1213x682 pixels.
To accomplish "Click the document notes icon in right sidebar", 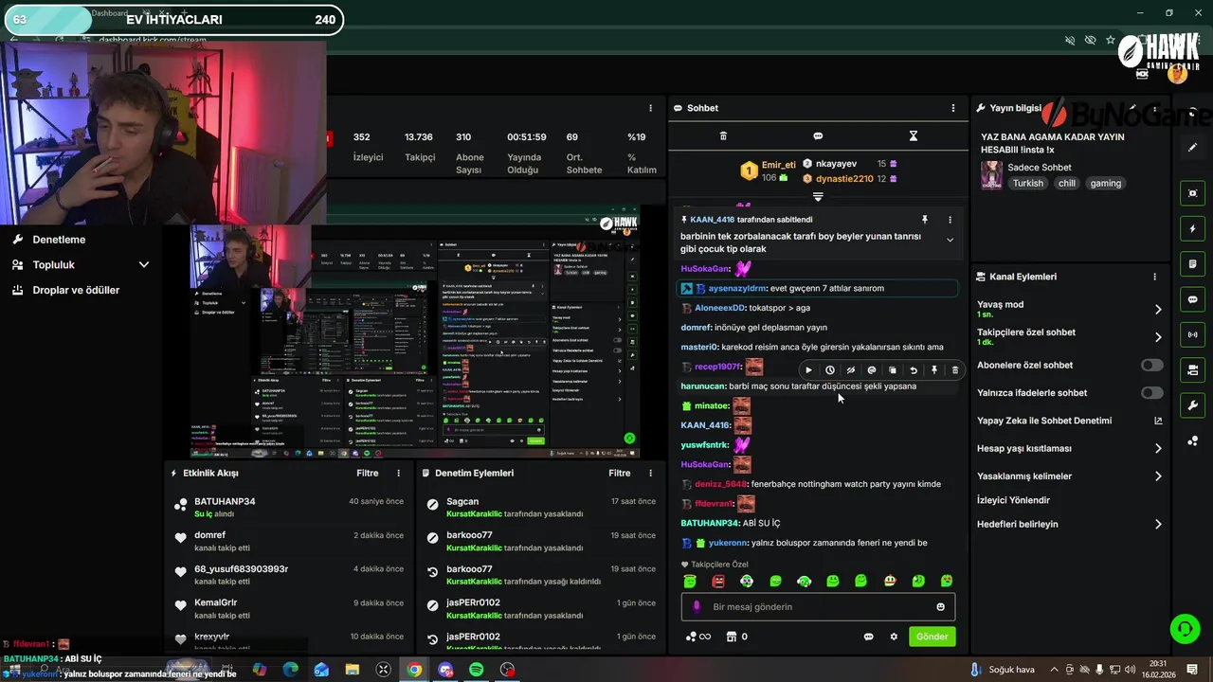I will [1193, 264].
